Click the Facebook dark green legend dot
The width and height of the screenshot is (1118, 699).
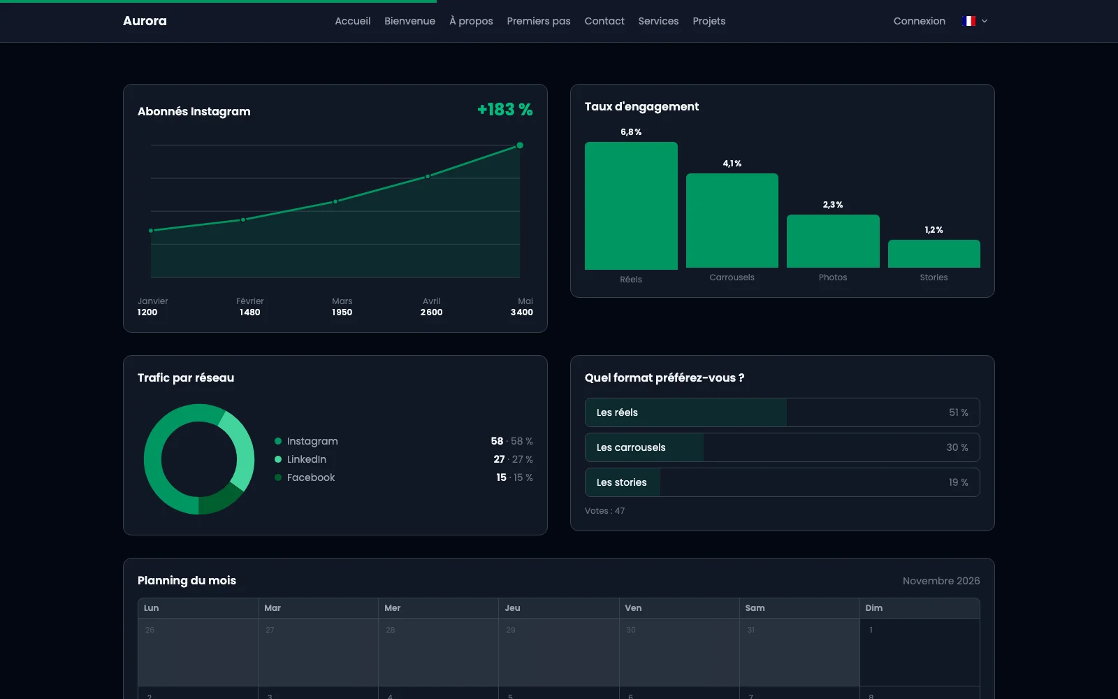tap(278, 477)
